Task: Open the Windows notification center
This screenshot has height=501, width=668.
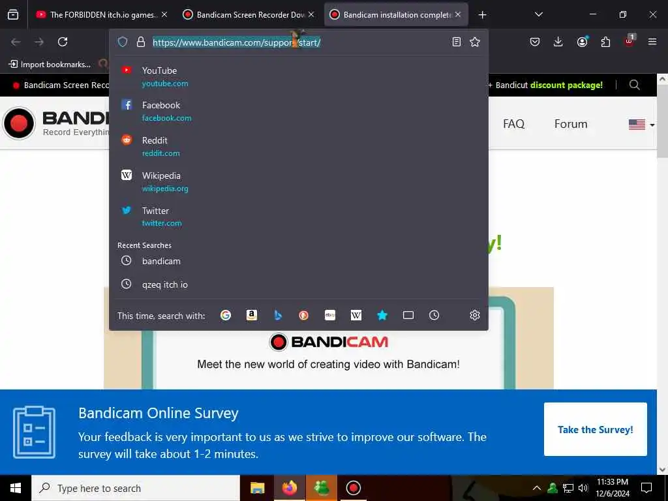Action: point(646,488)
